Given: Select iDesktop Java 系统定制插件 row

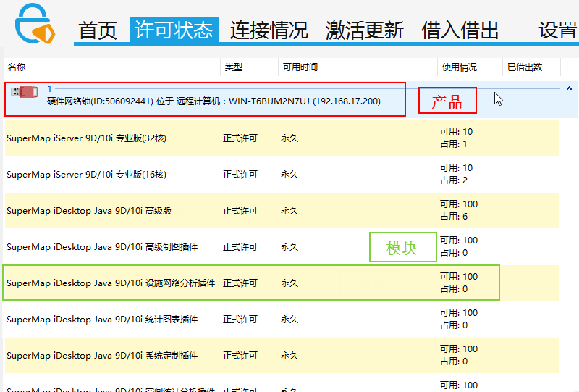Looking at the screenshot, I should 282,355.
